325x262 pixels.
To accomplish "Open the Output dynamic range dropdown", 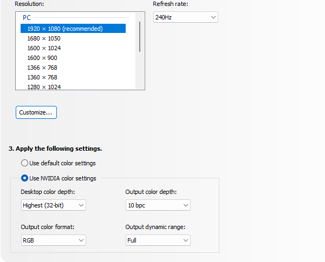I will tap(158, 240).
